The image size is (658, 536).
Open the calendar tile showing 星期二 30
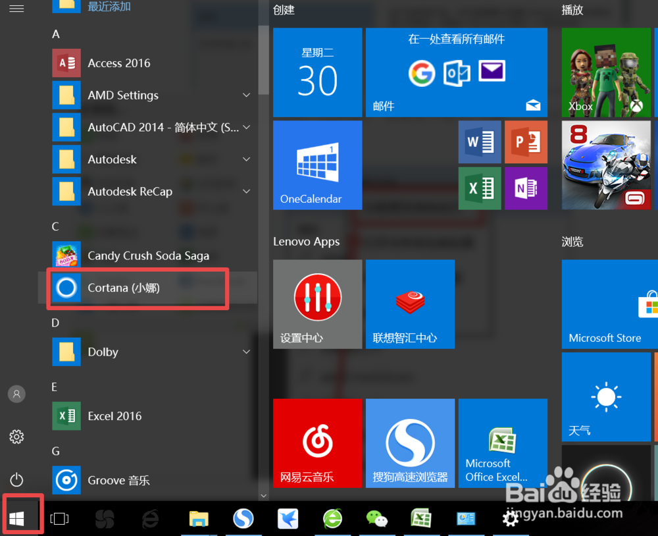[318, 72]
